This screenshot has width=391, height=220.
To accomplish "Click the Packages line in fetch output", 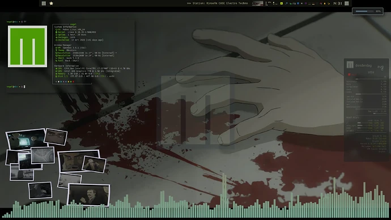I will click(65, 37).
